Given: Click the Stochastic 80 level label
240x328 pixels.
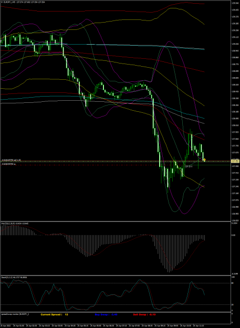Looking at the screenshot, I should pyautogui.click(x=232, y=283).
